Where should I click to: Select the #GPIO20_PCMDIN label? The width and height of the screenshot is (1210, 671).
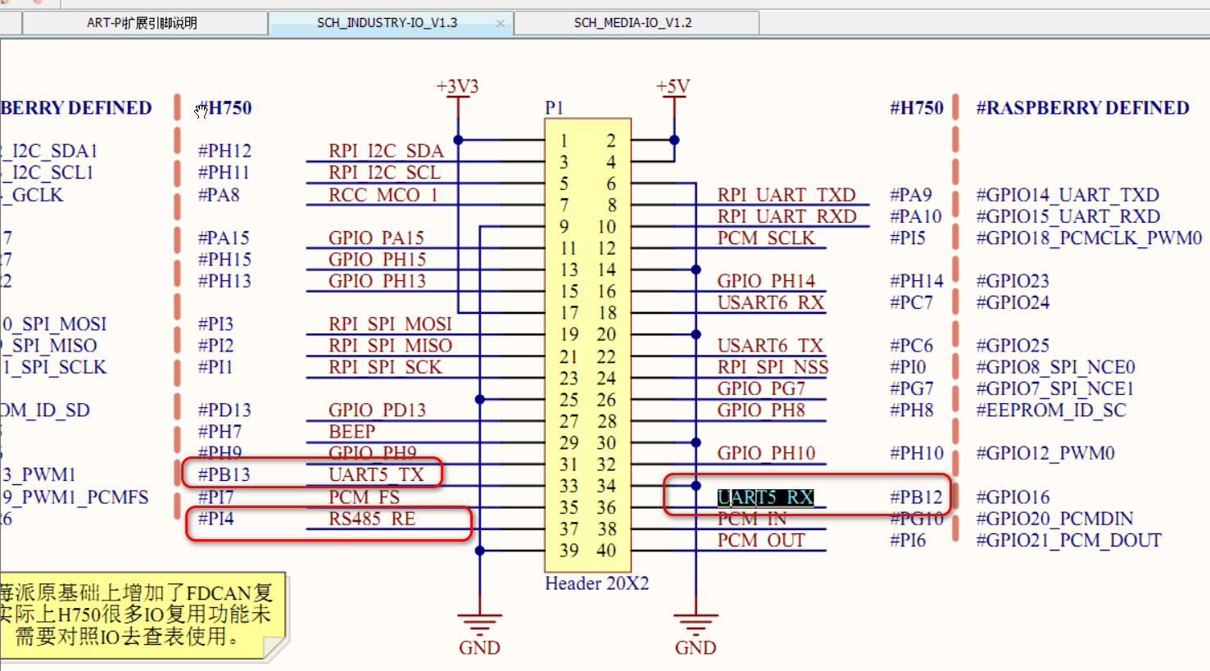pos(1055,519)
